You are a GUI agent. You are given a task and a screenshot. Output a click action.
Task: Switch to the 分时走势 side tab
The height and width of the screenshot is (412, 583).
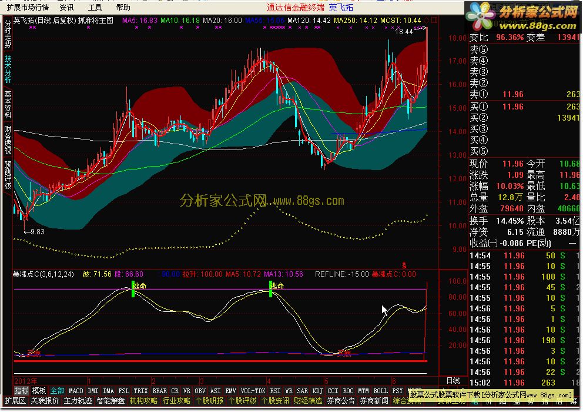click(x=8, y=34)
